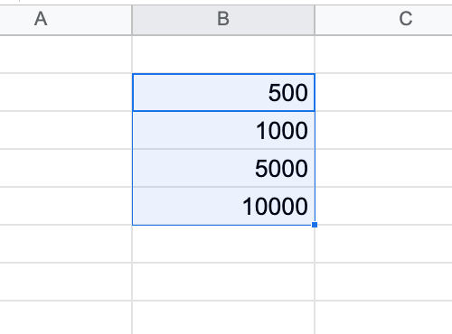The image size is (452, 334).
Task: Click the blue fill handle square
Action: tap(315, 225)
